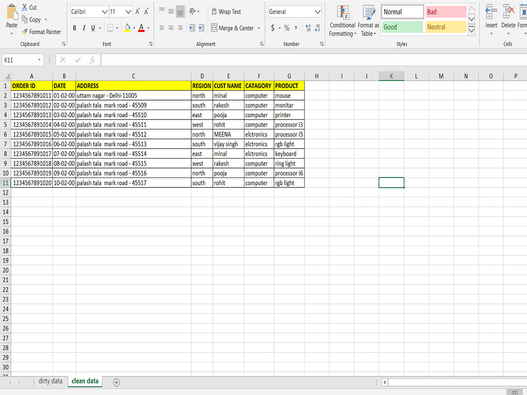Click the Increase Decimal icon

[308, 27]
